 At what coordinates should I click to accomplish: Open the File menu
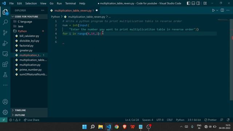(11, 3)
